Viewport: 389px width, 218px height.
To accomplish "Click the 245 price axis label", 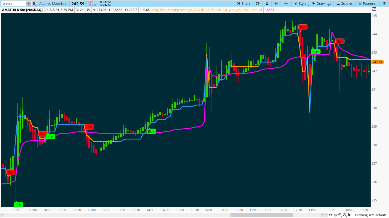I will (374, 16).
